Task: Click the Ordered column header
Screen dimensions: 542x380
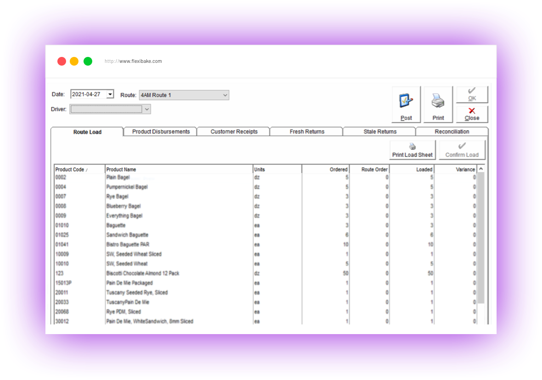Action: (x=326, y=169)
